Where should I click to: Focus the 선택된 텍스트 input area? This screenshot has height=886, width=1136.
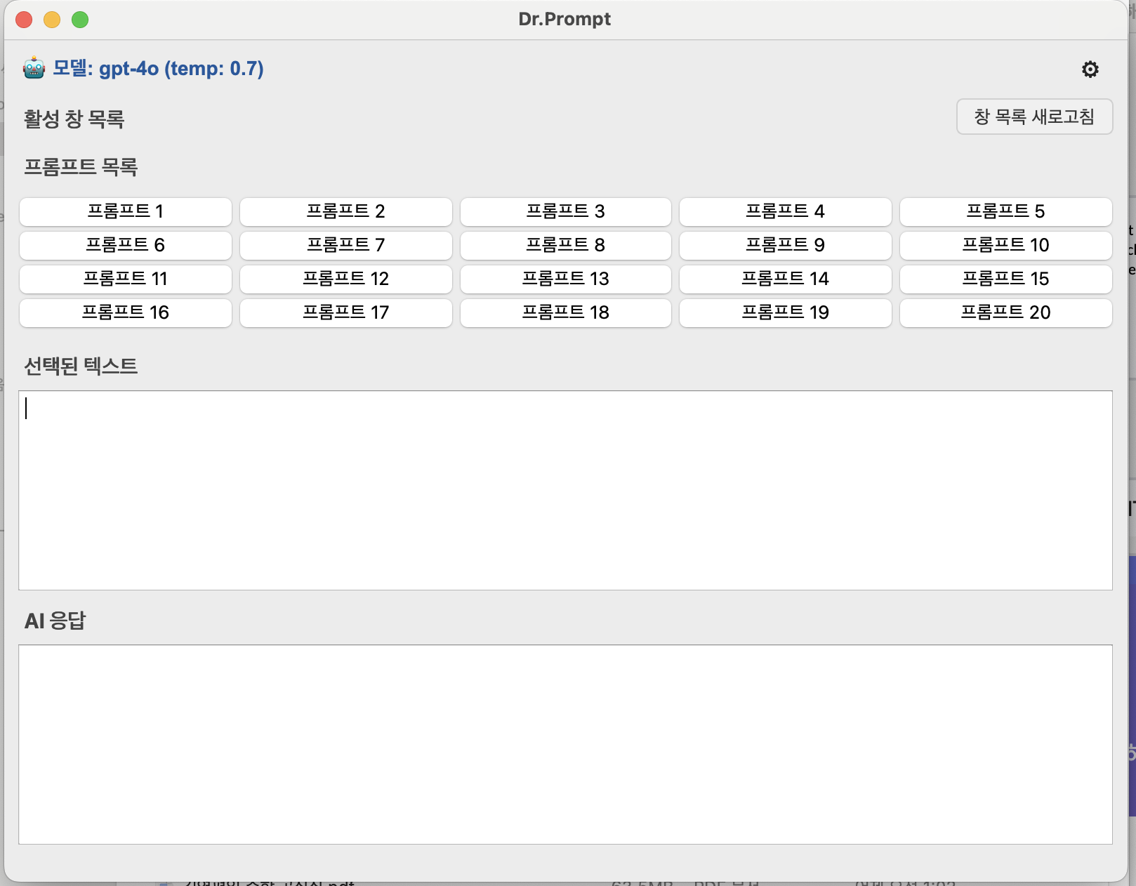(x=565, y=490)
